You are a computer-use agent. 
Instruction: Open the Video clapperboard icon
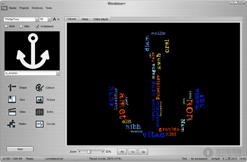pyautogui.click(x=12, y=112)
